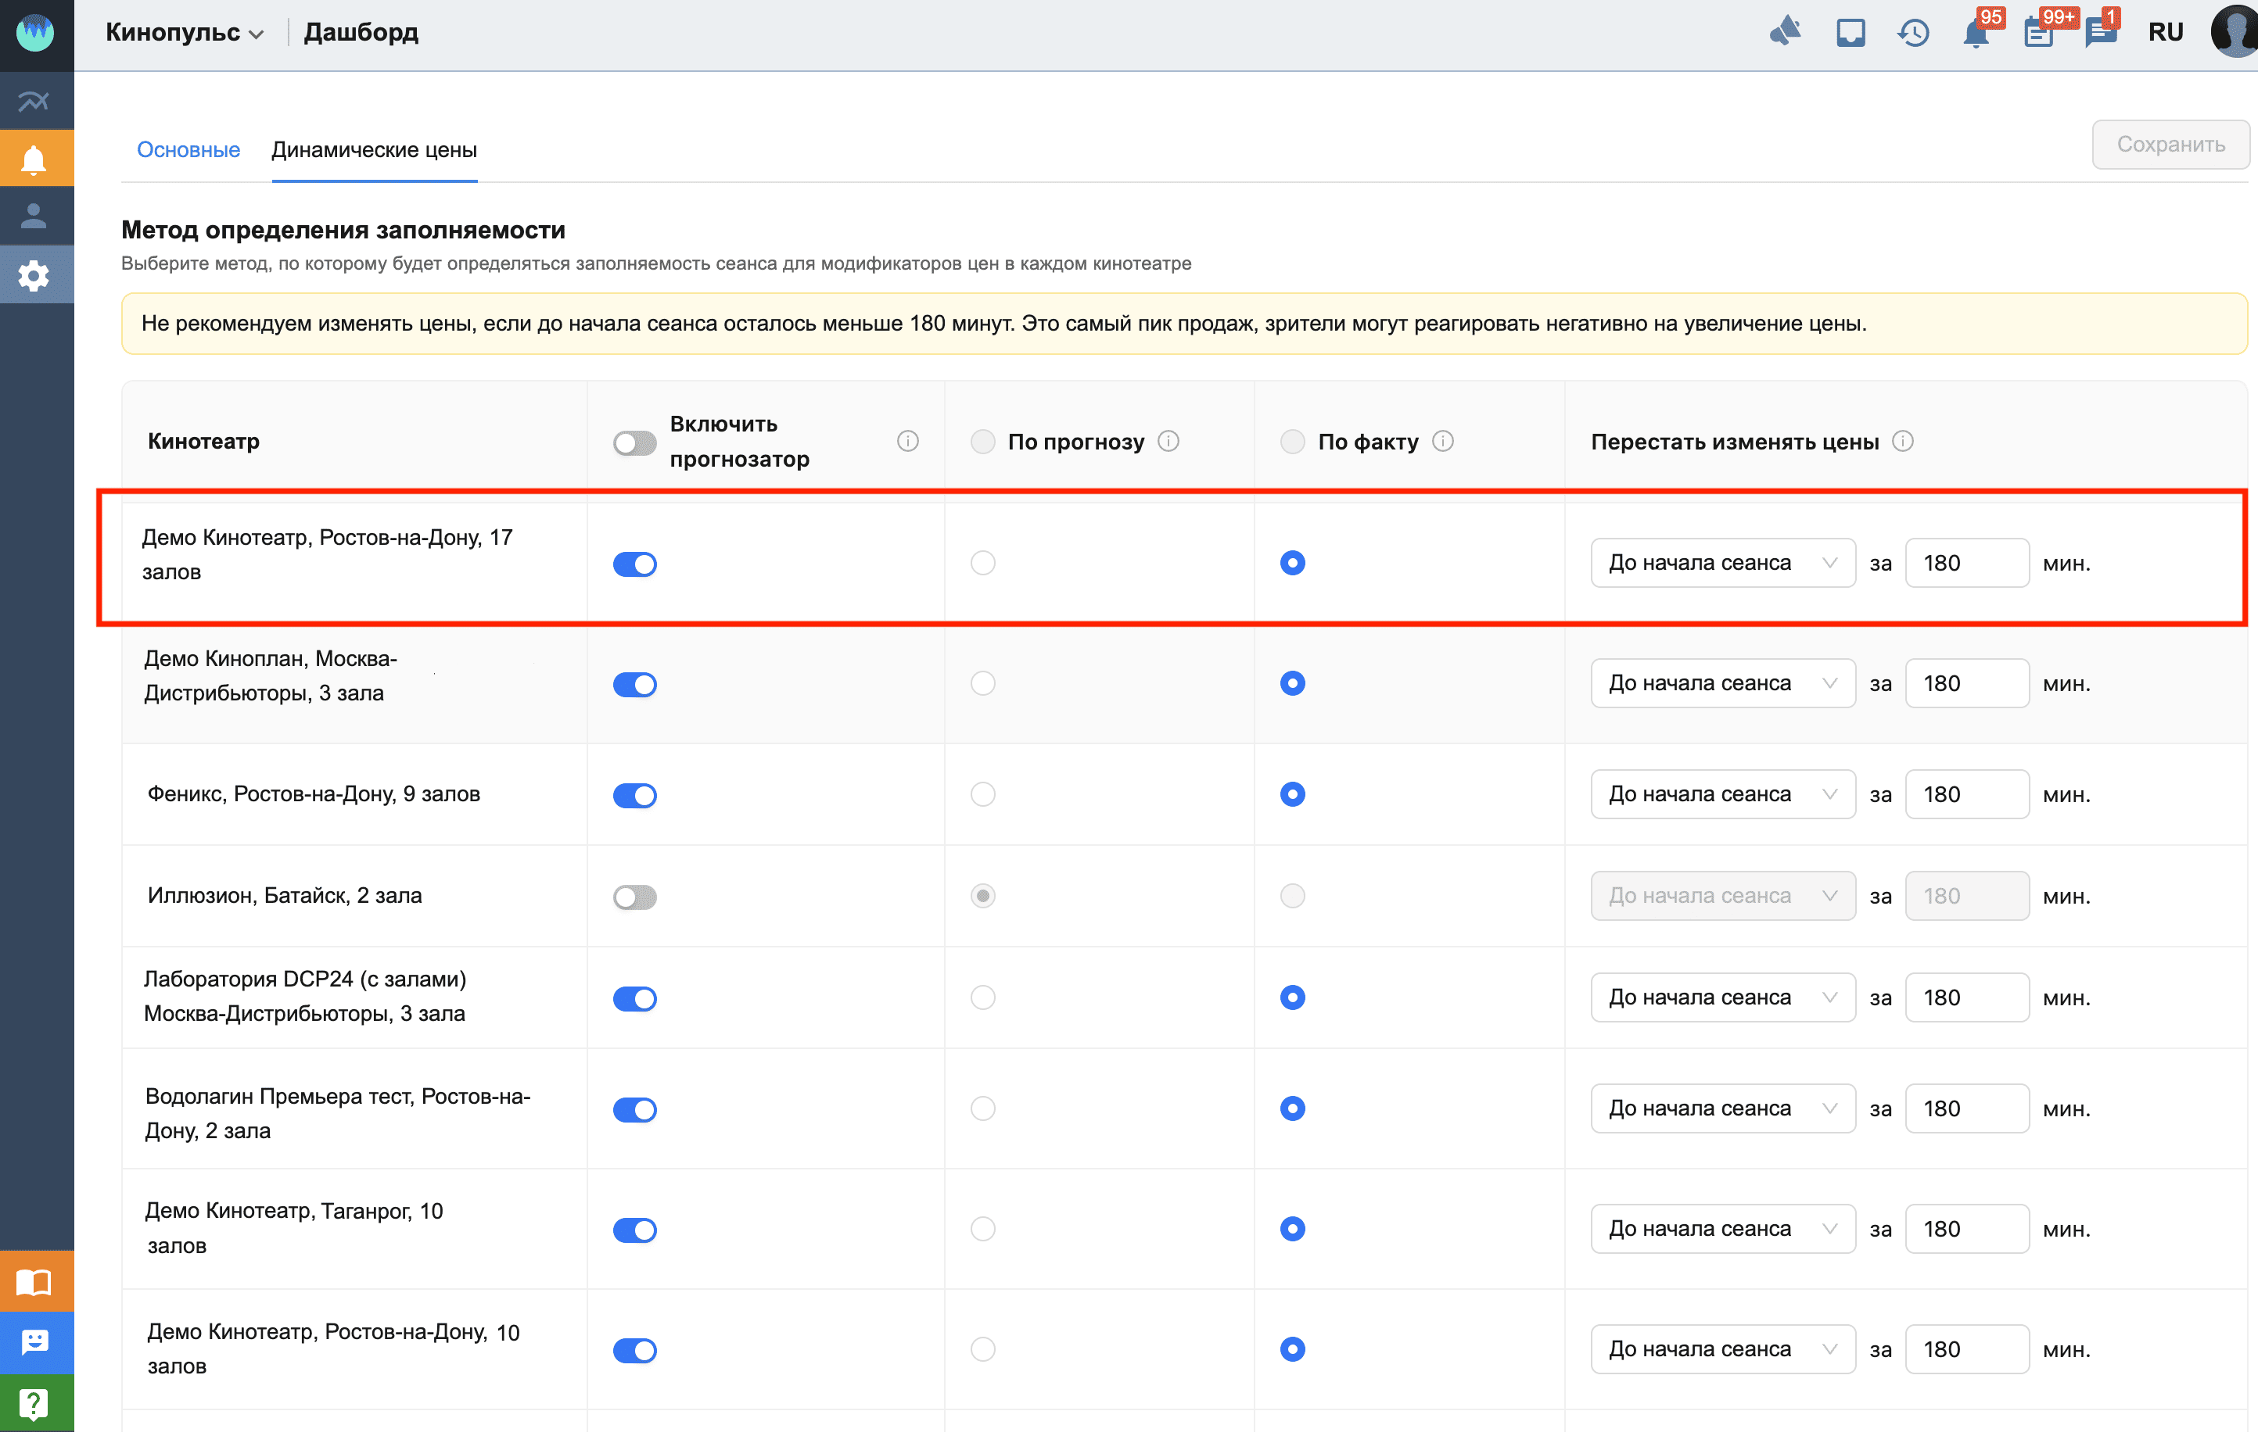Expand Кинопульс dropdown in the header
The image size is (2258, 1436).
tap(184, 33)
